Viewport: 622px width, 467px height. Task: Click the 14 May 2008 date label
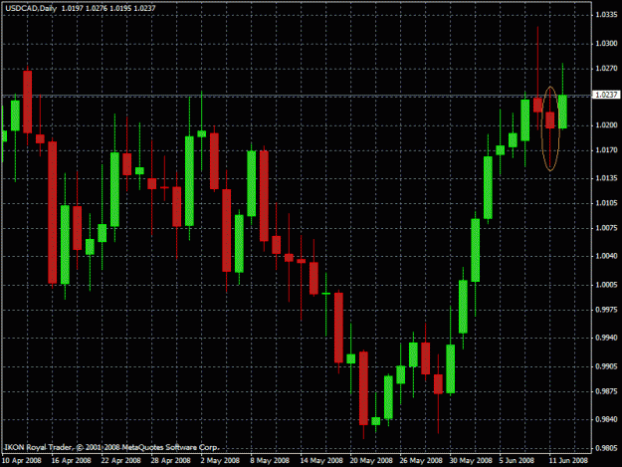point(321,461)
